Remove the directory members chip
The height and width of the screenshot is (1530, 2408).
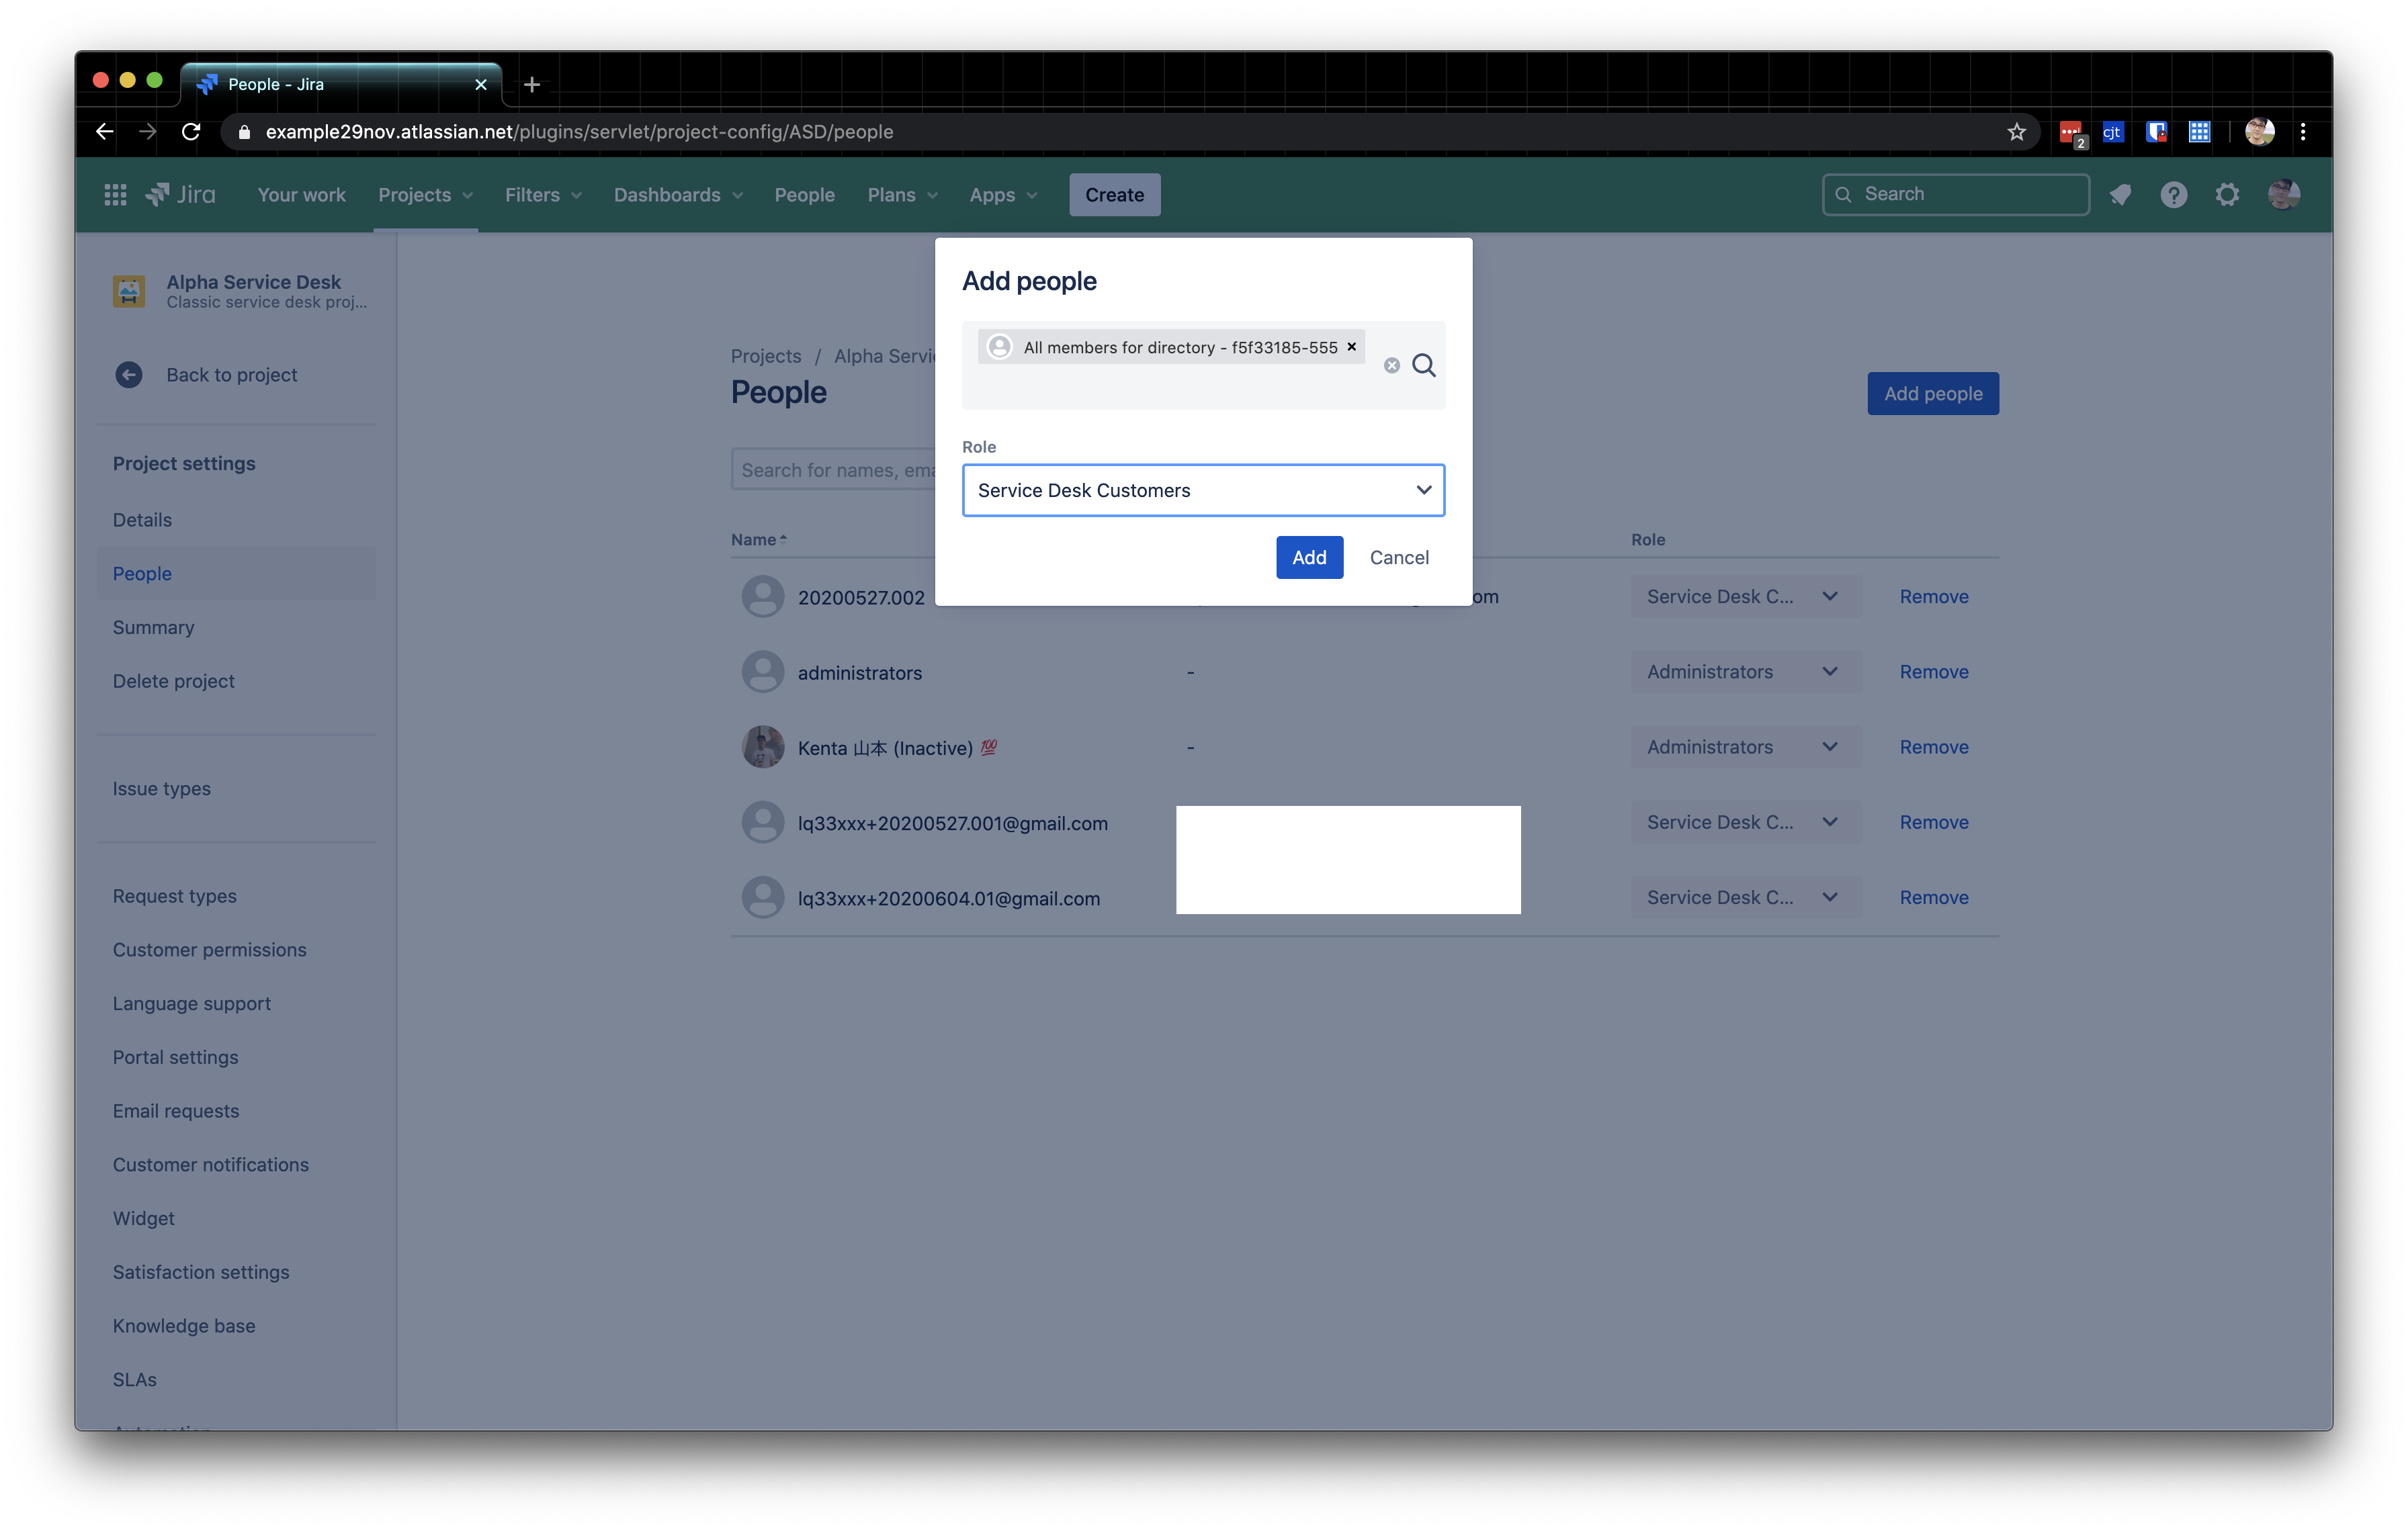click(1351, 347)
